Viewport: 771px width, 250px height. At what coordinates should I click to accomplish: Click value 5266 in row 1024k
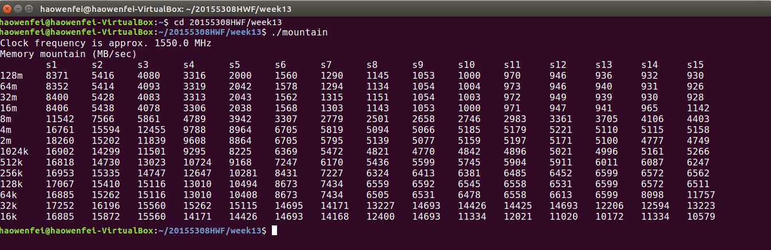(x=698, y=152)
